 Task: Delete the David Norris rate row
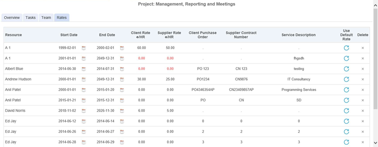[x=363, y=111]
